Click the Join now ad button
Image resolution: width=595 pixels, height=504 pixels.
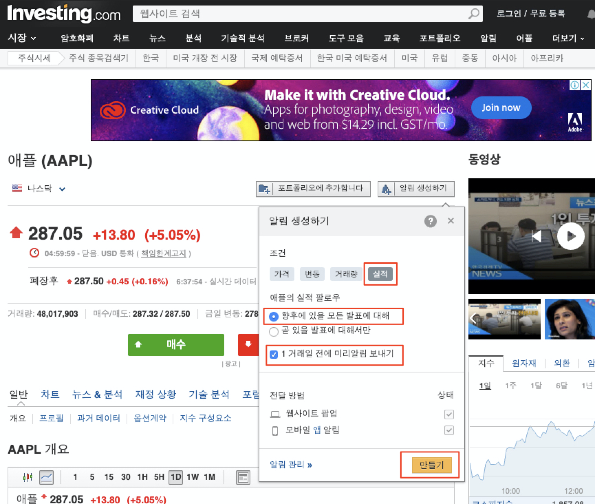pyautogui.click(x=501, y=108)
